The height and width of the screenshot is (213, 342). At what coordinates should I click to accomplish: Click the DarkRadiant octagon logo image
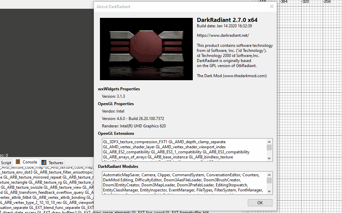(x=146, y=49)
